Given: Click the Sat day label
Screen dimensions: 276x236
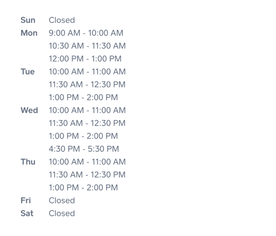Looking at the screenshot, I should 27,213.
